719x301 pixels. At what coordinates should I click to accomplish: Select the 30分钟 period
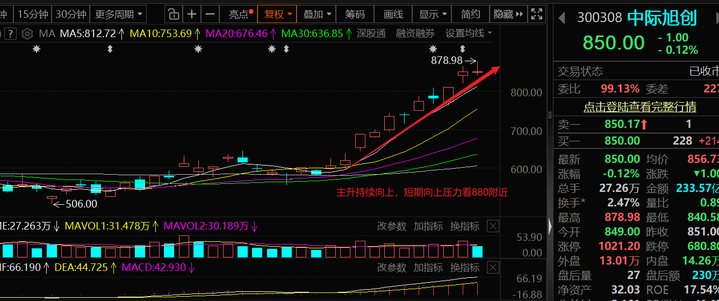(x=71, y=14)
